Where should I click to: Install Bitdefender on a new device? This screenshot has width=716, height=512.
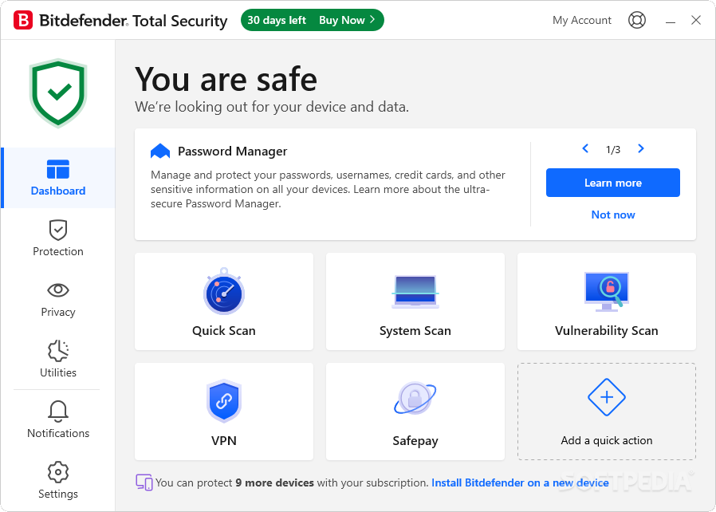tap(520, 482)
